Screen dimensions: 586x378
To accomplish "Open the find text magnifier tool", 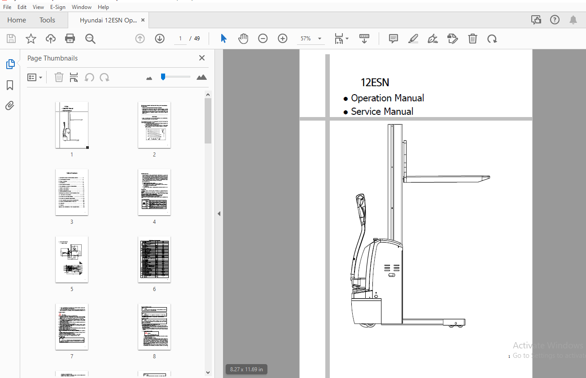I will (90, 39).
